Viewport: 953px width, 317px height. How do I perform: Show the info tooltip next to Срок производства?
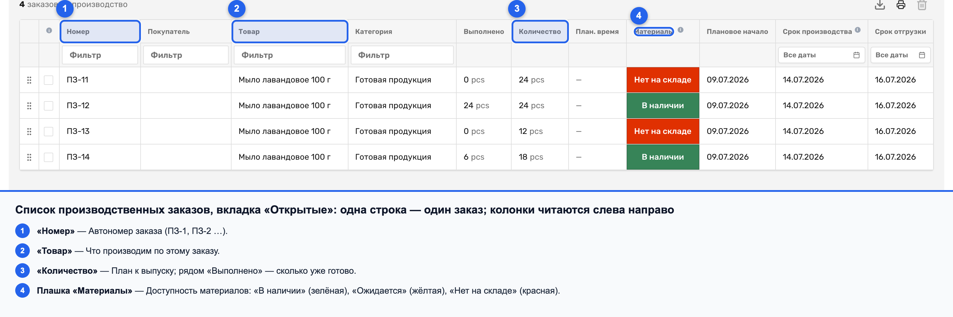(x=857, y=30)
